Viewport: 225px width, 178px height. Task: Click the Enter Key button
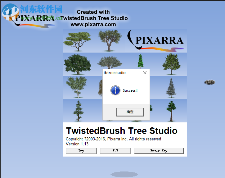click(x=159, y=151)
